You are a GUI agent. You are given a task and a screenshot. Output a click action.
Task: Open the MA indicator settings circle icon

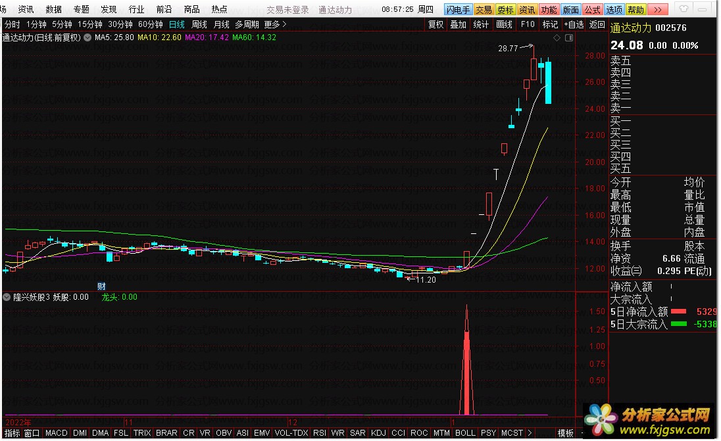point(87,37)
